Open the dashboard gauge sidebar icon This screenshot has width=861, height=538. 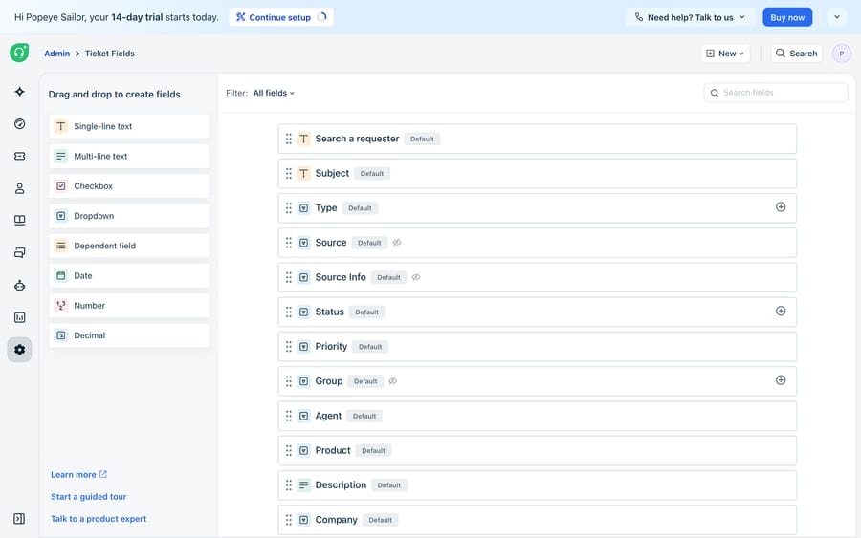coord(20,124)
